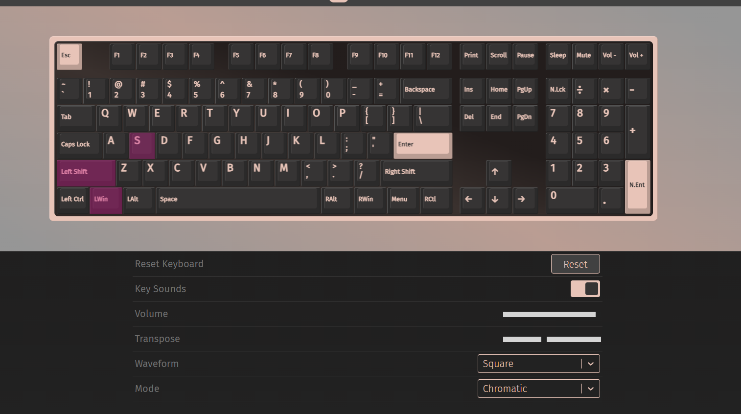Click the highlighted S key

(x=142, y=145)
